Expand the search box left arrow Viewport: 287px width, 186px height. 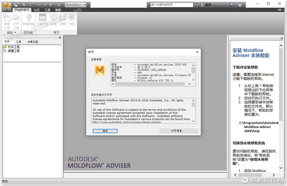(148, 5)
